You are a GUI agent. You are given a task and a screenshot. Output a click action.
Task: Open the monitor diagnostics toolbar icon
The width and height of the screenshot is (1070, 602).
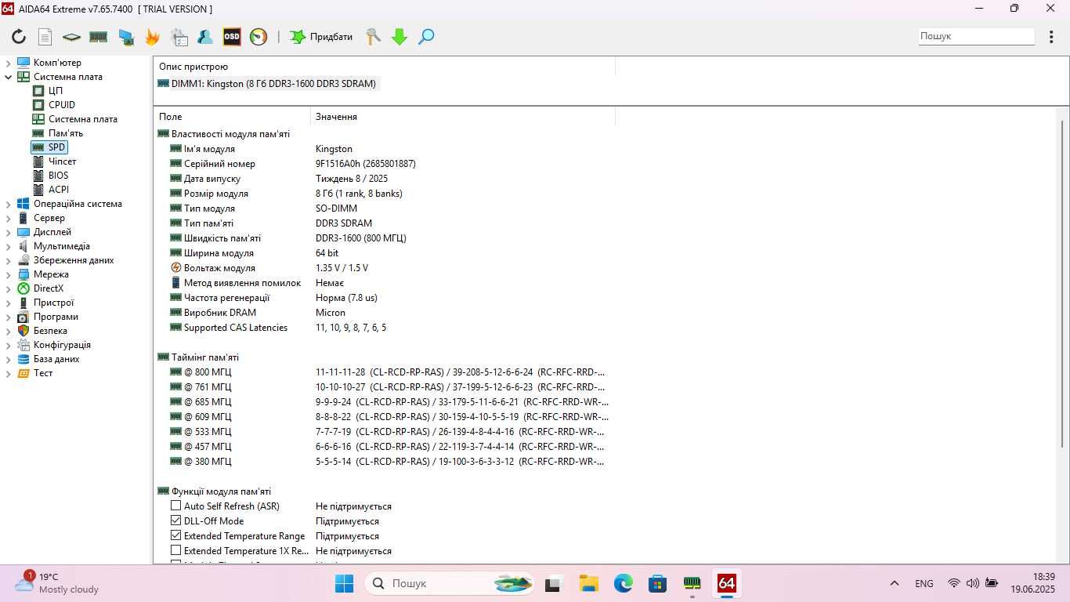click(125, 37)
